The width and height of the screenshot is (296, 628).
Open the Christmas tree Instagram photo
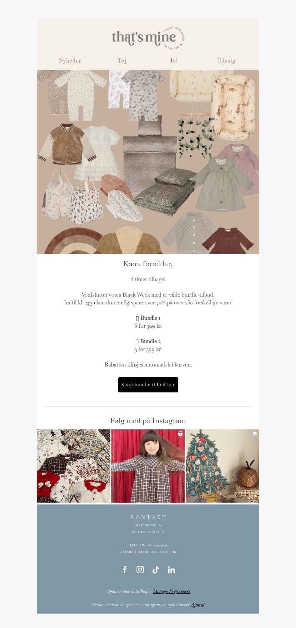tap(222, 466)
